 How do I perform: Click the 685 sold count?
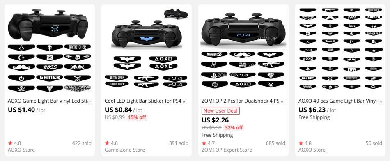click(275, 143)
